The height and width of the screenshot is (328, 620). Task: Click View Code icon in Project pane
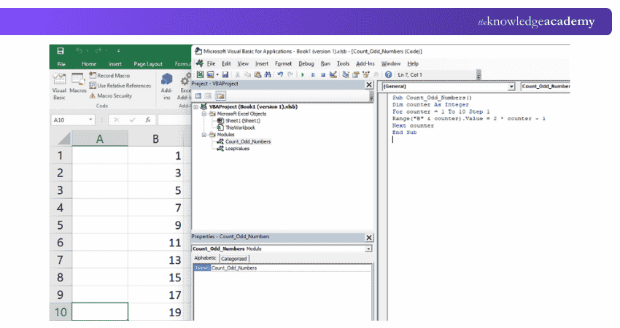click(x=198, y=95)
